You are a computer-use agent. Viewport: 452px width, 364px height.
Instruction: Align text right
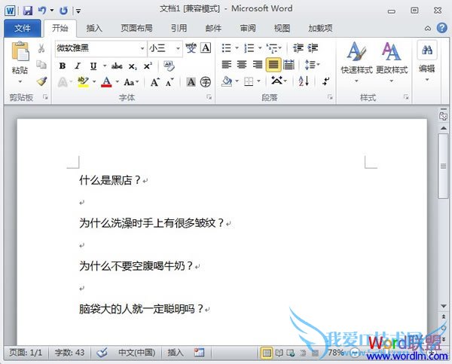[258, 65]
